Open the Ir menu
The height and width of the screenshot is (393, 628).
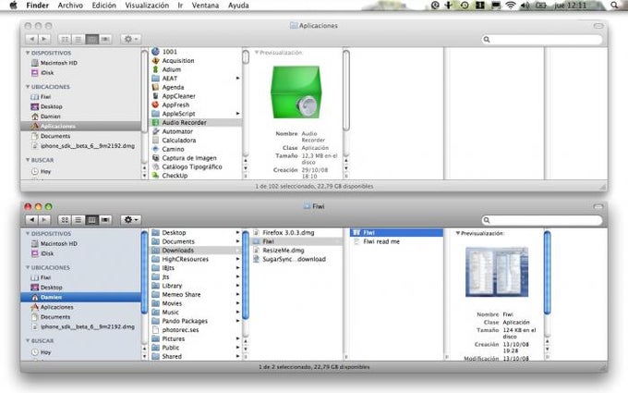pos(180,6)
